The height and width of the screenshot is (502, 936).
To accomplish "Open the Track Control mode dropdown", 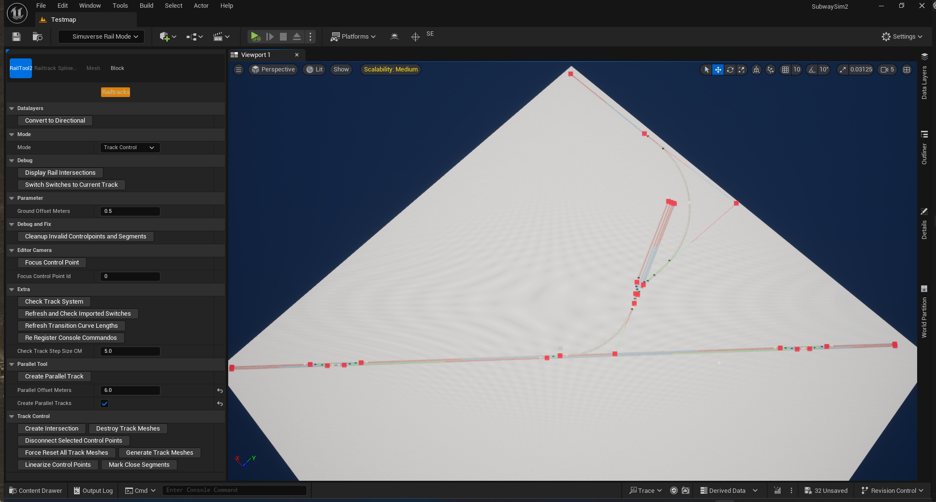I will click(130, 148).
